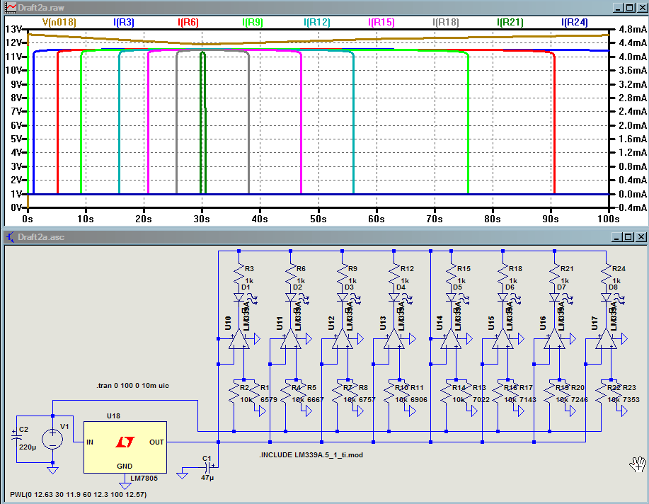
Task: Close the Draft2a.asc schematic window
Action: coord(641,237)
